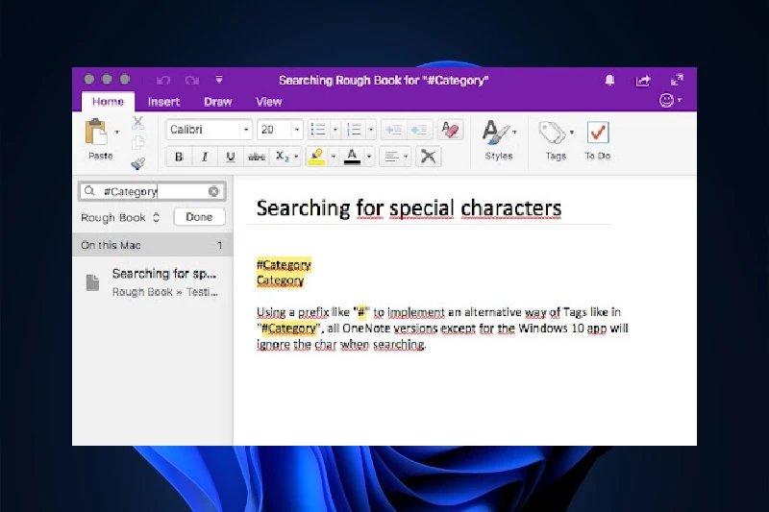
Task: Open numbered list style dropdown
Action: [x=371, y=130]
